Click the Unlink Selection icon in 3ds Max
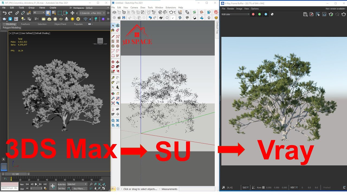 (23, 13)
